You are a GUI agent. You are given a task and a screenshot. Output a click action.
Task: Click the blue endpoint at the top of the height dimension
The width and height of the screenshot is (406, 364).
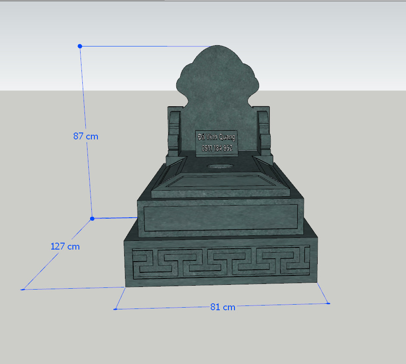click(x=80, y=46)
